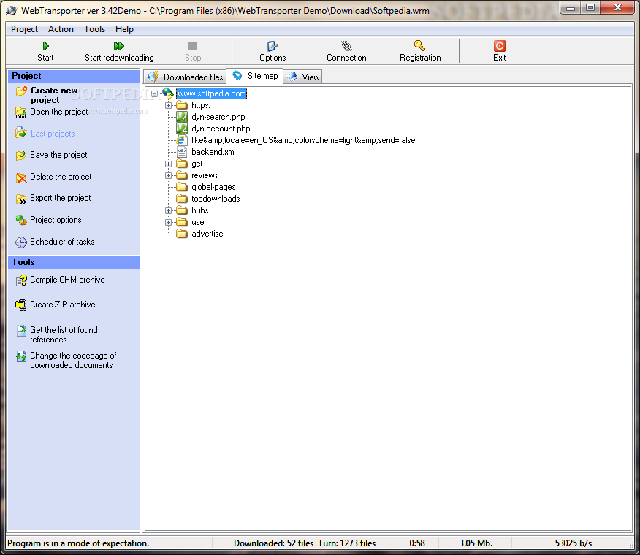Click the found references list icon

pyautogui.click(x=21, y=331)
